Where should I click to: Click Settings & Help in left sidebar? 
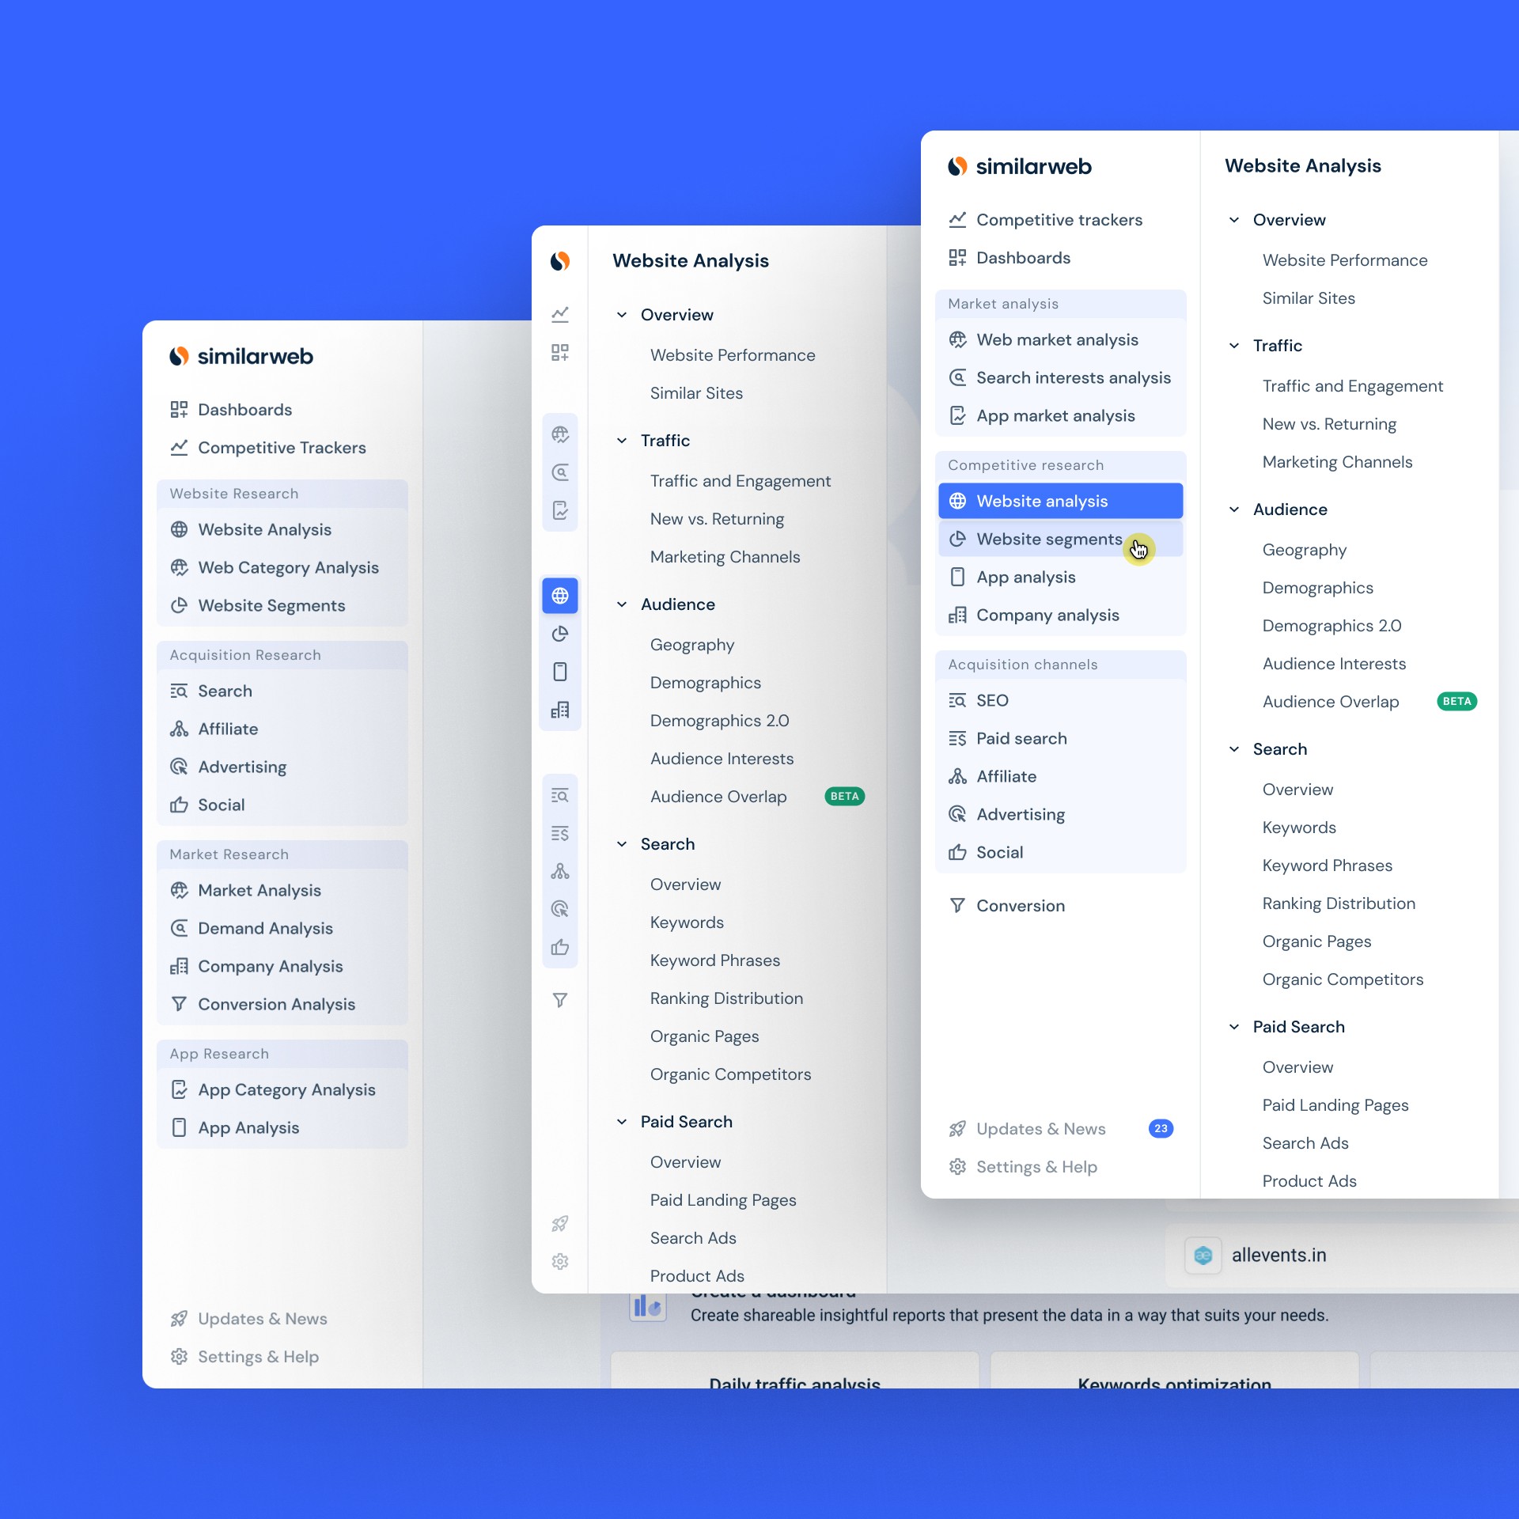click(258, 1357)
